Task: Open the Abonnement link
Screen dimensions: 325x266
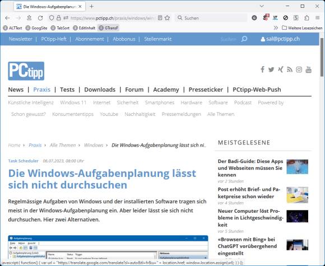Action: click(x=90, y=39)
